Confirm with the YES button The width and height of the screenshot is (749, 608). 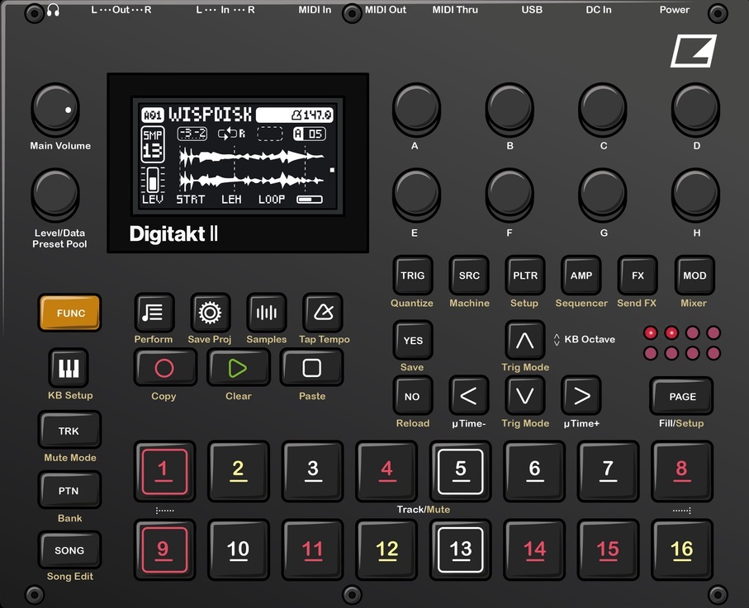412,340
